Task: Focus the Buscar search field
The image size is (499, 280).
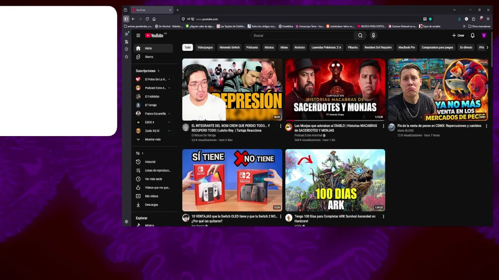Action: 302,35
